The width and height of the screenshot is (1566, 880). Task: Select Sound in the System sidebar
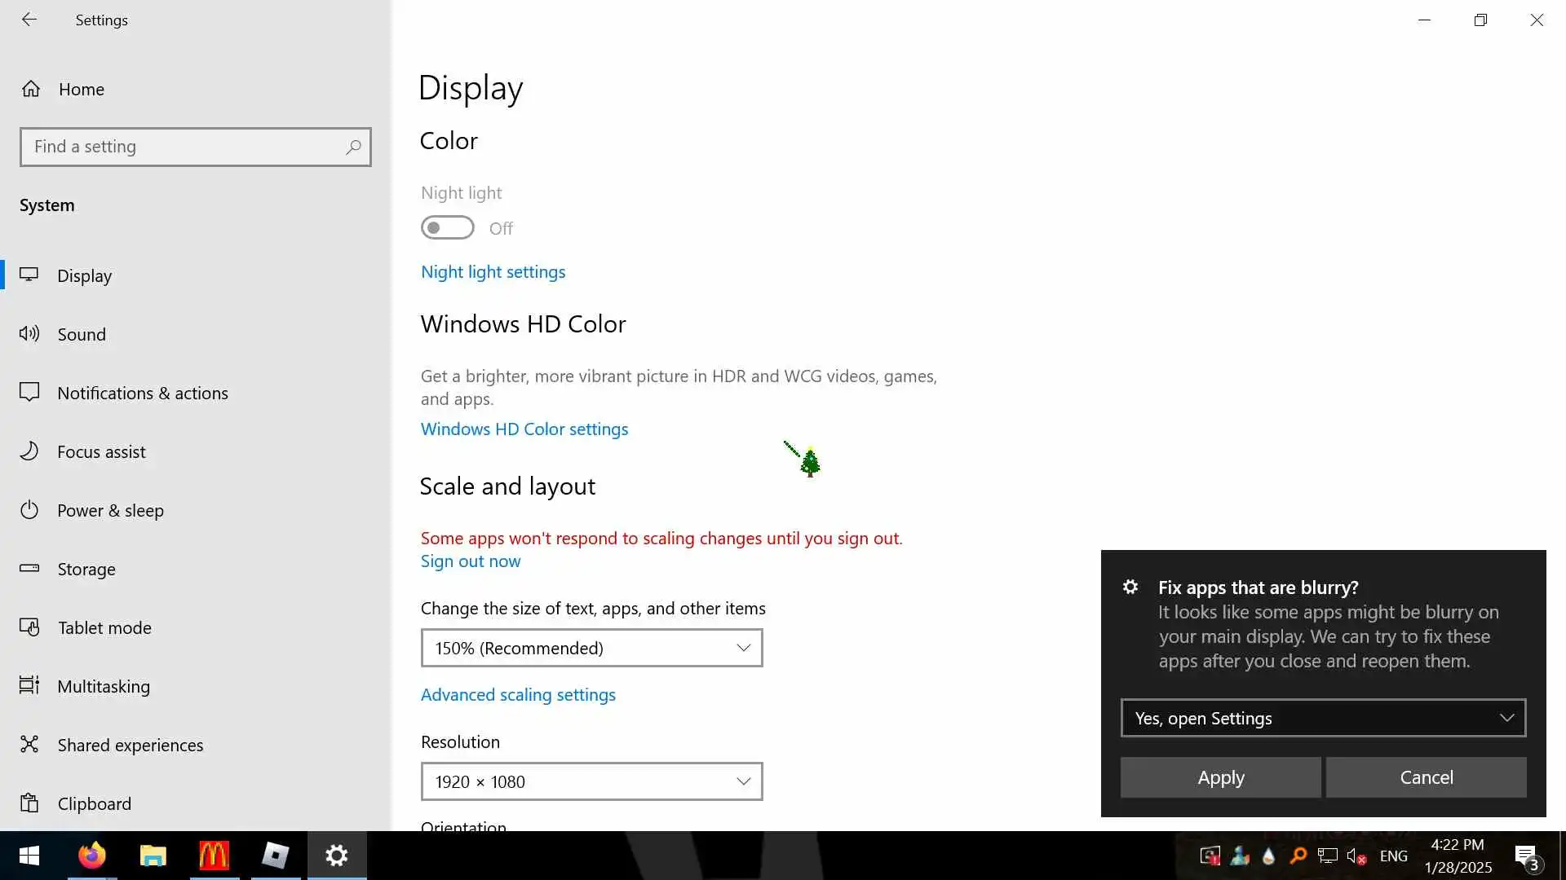point(82,335)
